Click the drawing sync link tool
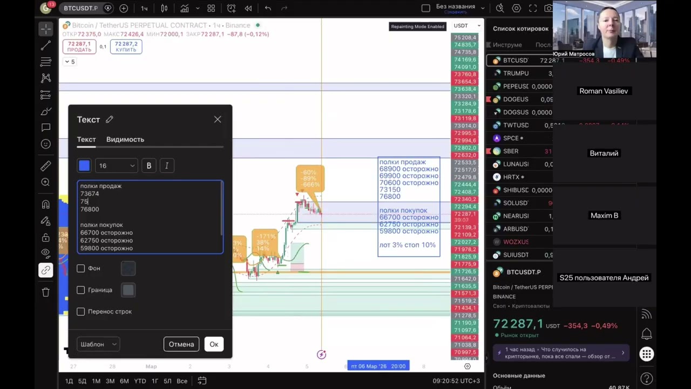691x389 pixels. pos(46,270)
